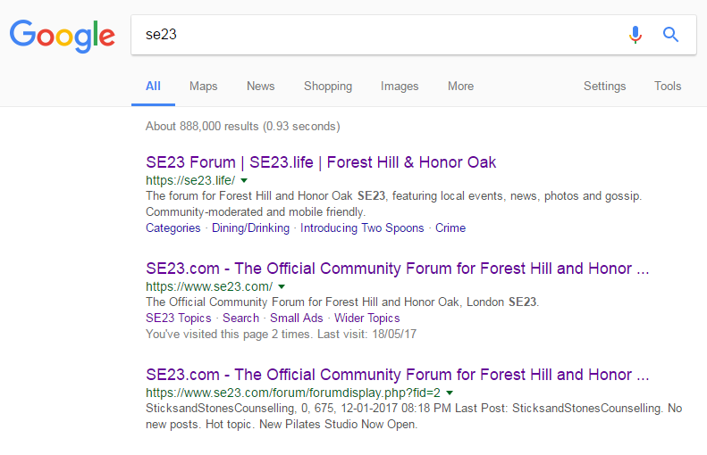Click the magnifying glass search button

[670, 35]
